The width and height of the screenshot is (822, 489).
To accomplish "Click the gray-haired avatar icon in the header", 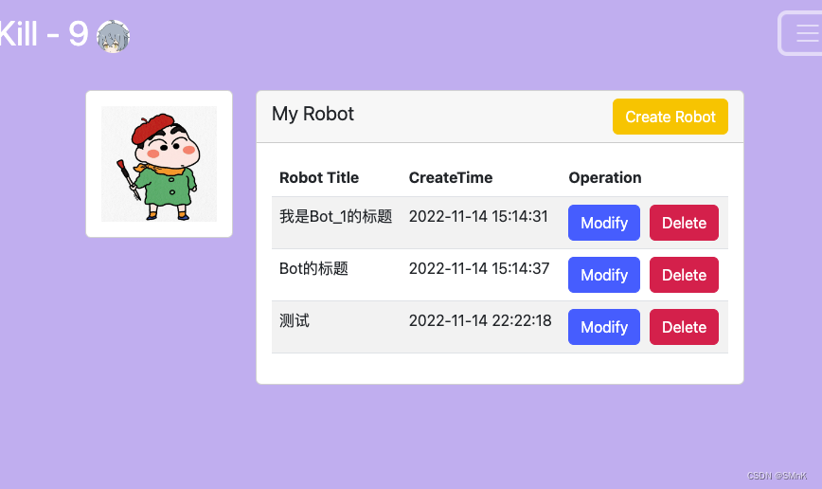I will pyautogui.click(x=114, y=36).
